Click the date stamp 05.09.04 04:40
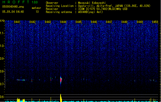Viewport: 161px width, 102px height. 13,12
